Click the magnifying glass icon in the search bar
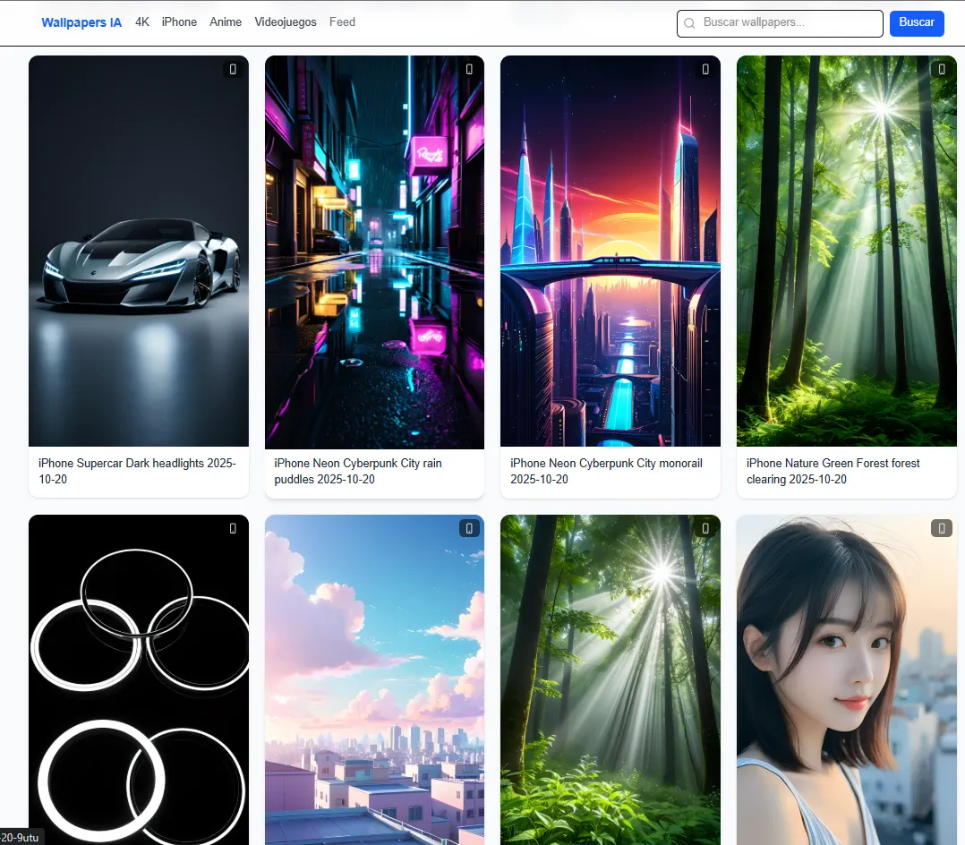 [688, 23]
